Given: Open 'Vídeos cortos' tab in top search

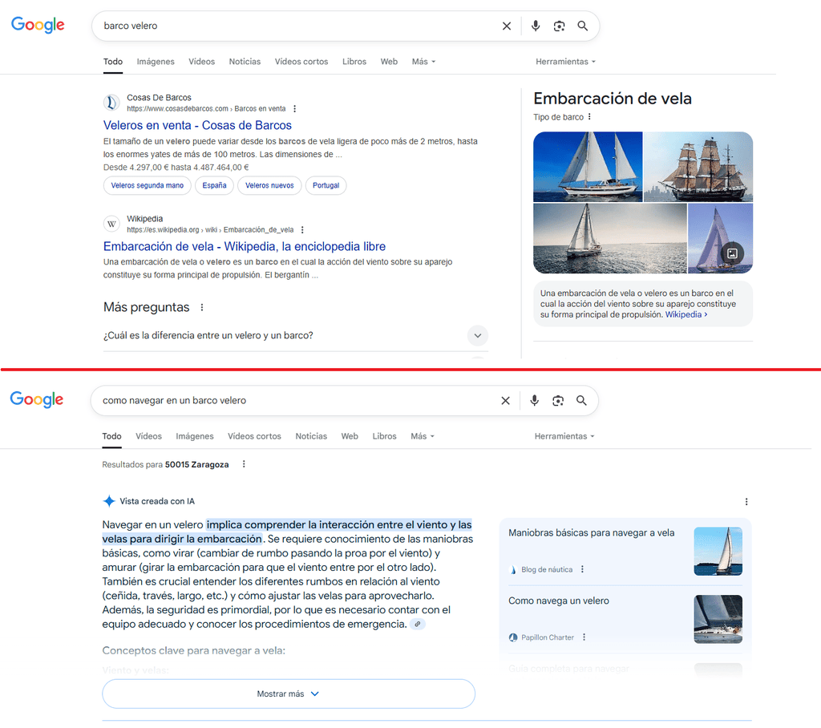Looking at the screenshot, I should pos(301,62).
